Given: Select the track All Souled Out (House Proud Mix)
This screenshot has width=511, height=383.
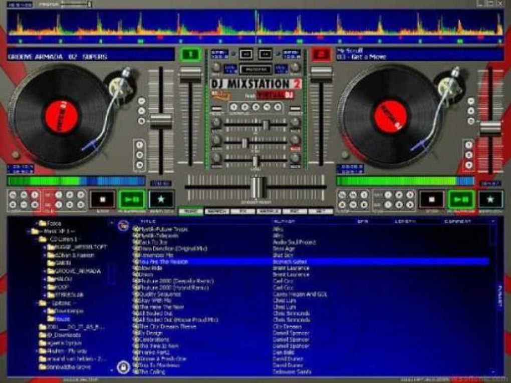Looking at the screenshot, I should (178, 320).
